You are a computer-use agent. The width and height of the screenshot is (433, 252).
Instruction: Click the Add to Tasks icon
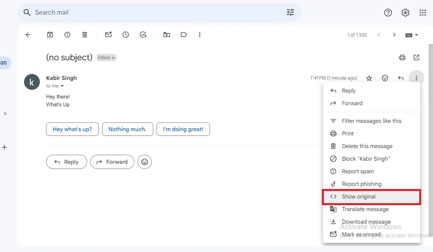(x=143, y=35)
